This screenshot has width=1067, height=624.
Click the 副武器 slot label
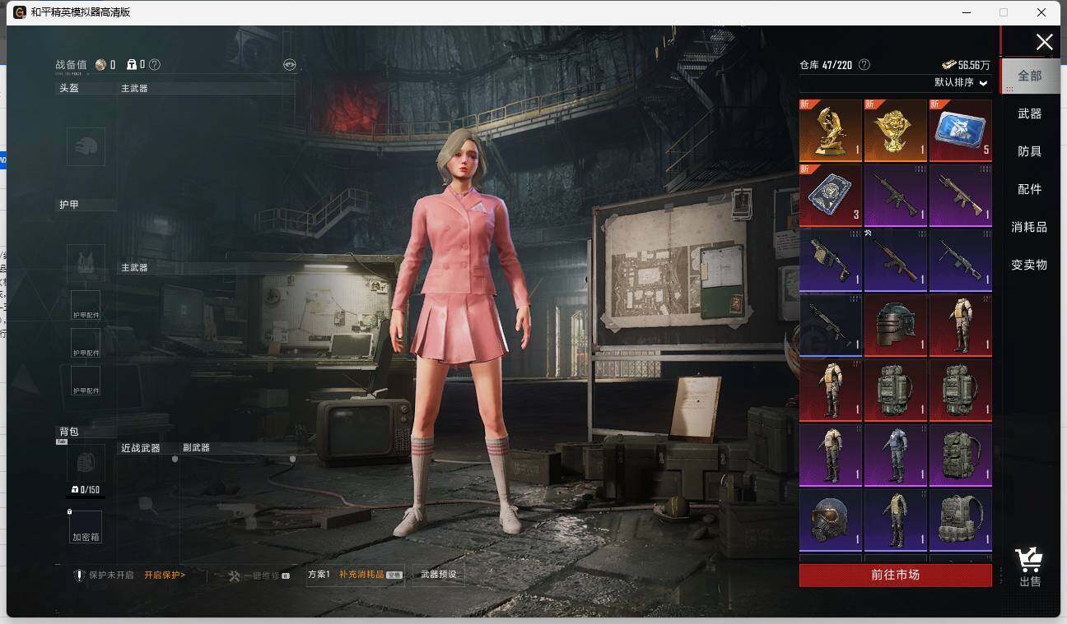(x=197, y=448)
